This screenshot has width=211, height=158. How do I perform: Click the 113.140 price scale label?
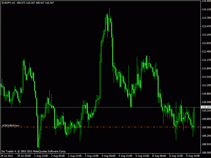pos(206,35)
